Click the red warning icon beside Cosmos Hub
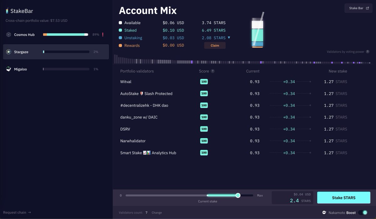Screen dimensions: 376x219 coord(103,35)
